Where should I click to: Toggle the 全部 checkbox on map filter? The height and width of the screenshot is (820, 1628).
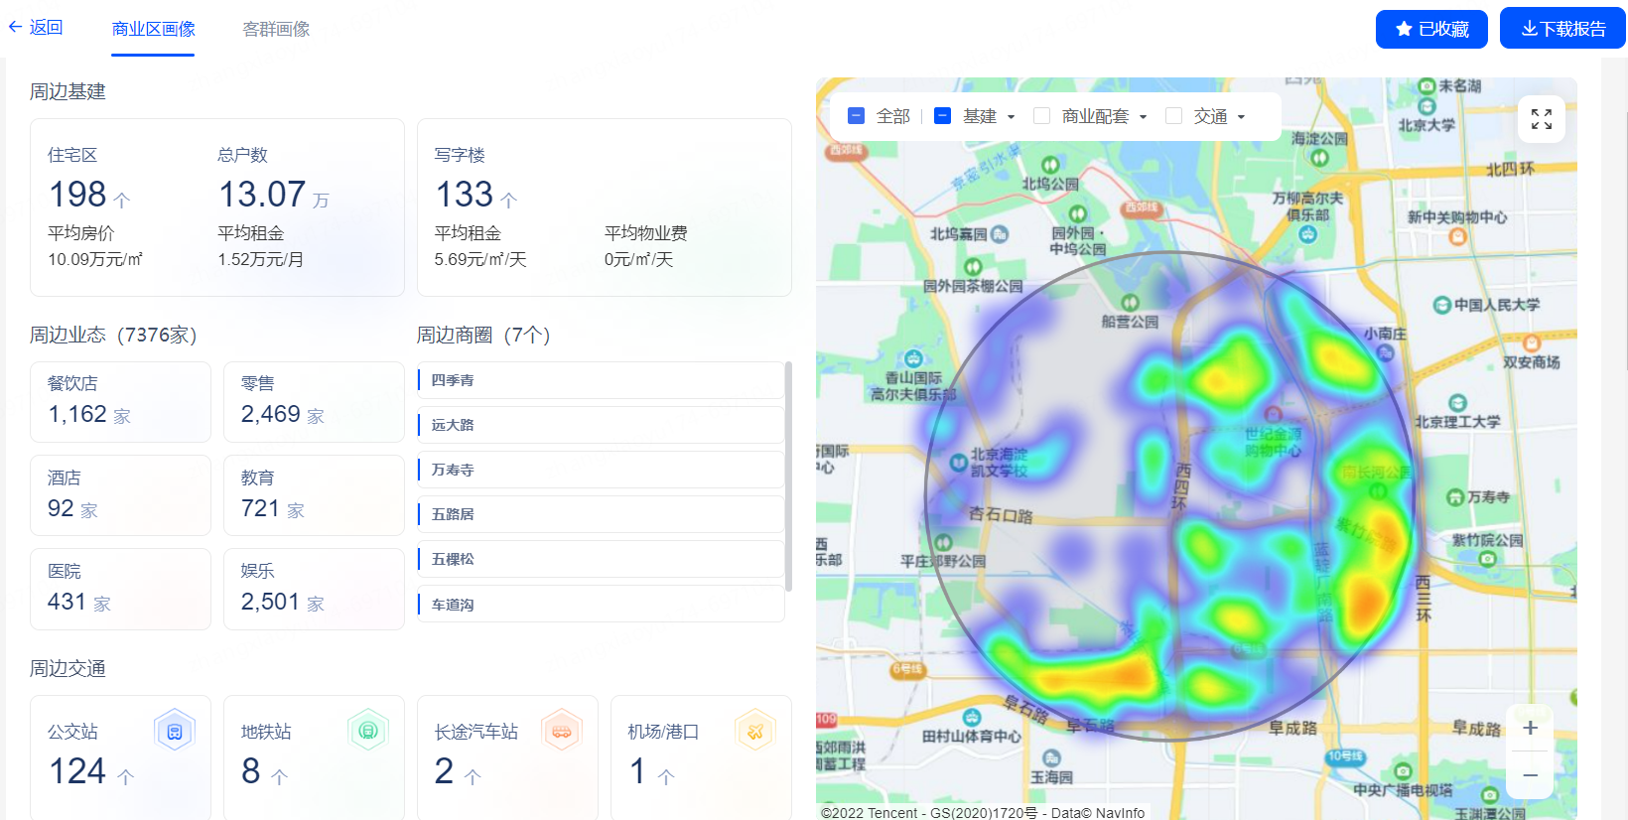(856, 116)
